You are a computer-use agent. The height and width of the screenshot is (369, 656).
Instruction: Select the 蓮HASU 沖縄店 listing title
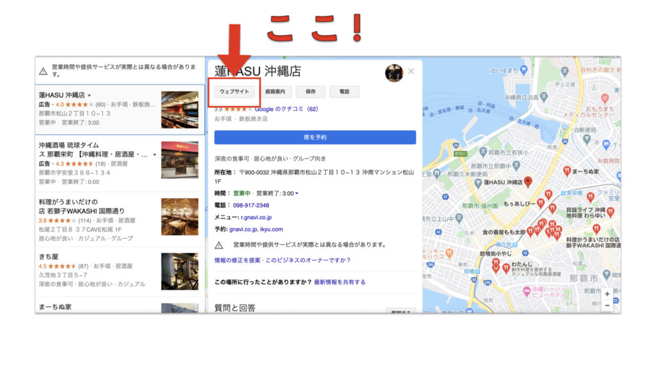pyautogui.click(x=62, y=95)
